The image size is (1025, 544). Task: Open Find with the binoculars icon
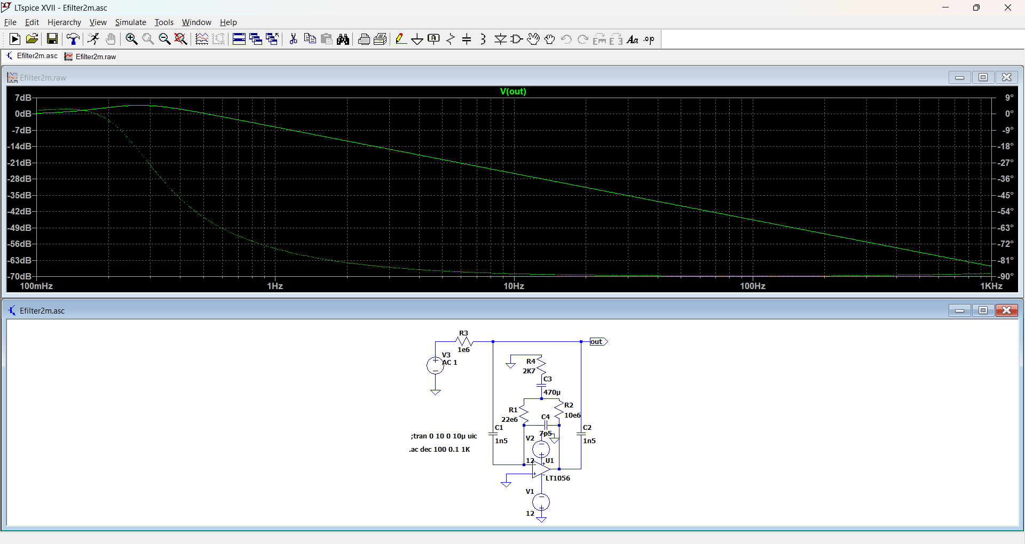tap(343, 39)
